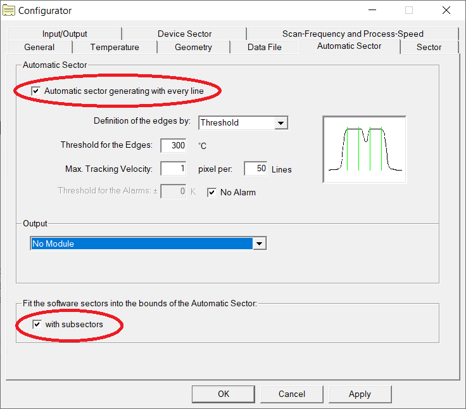This screenshot has height=409, width=466.
Task: Confirm settings with OK button
Action: (224, 394)
